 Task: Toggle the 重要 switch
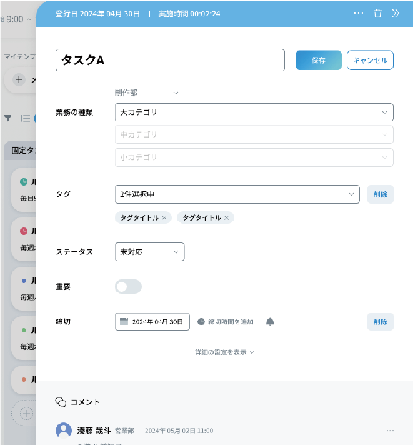(x=129, y=287)
